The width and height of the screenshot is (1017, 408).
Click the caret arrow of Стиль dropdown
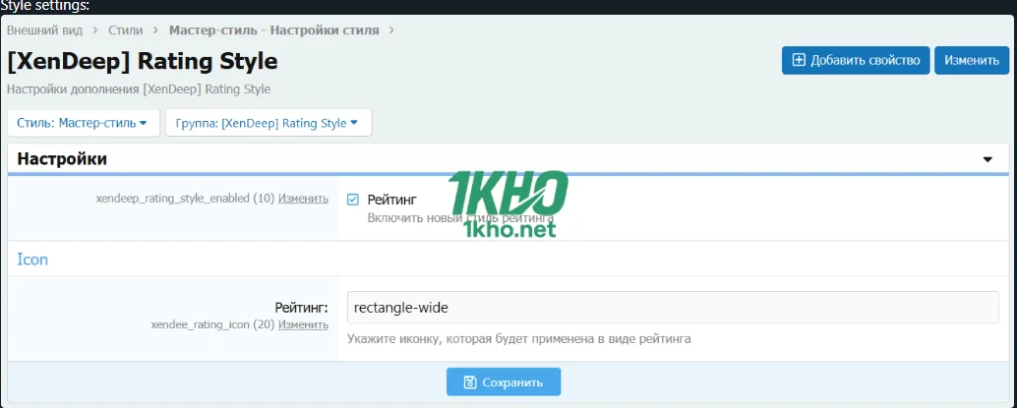click(144, 124)
